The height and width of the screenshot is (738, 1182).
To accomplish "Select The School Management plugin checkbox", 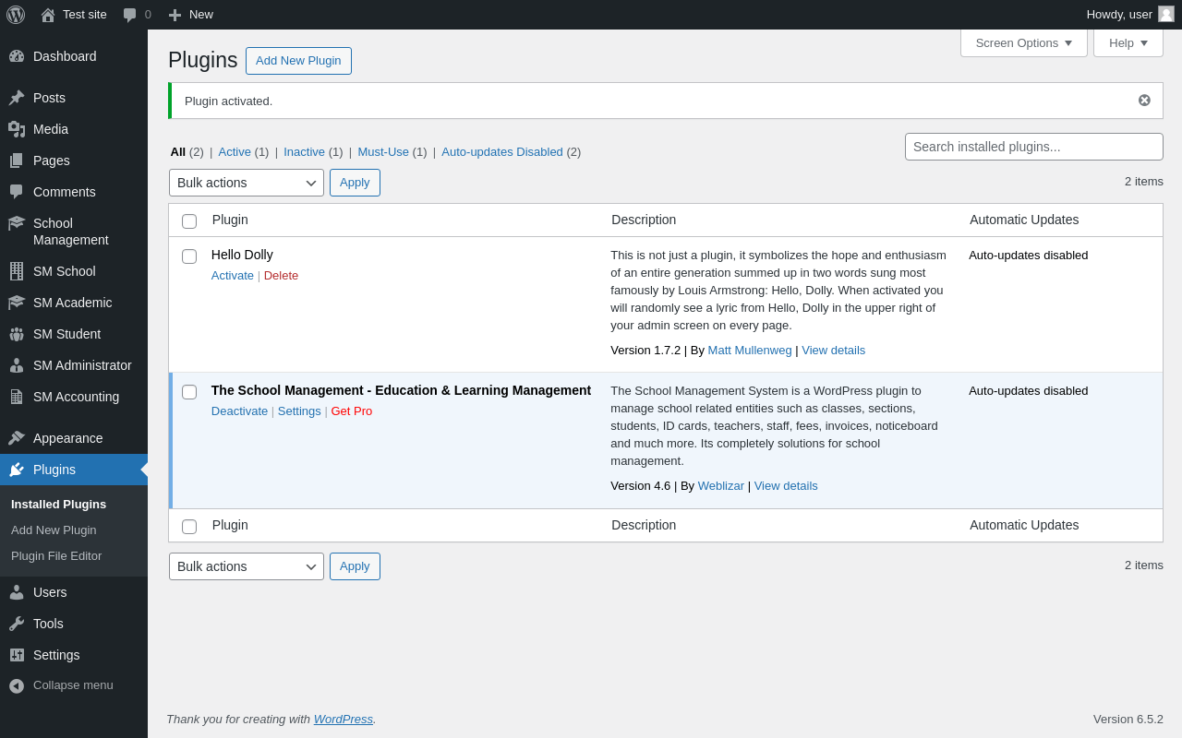I will [189, 392].
